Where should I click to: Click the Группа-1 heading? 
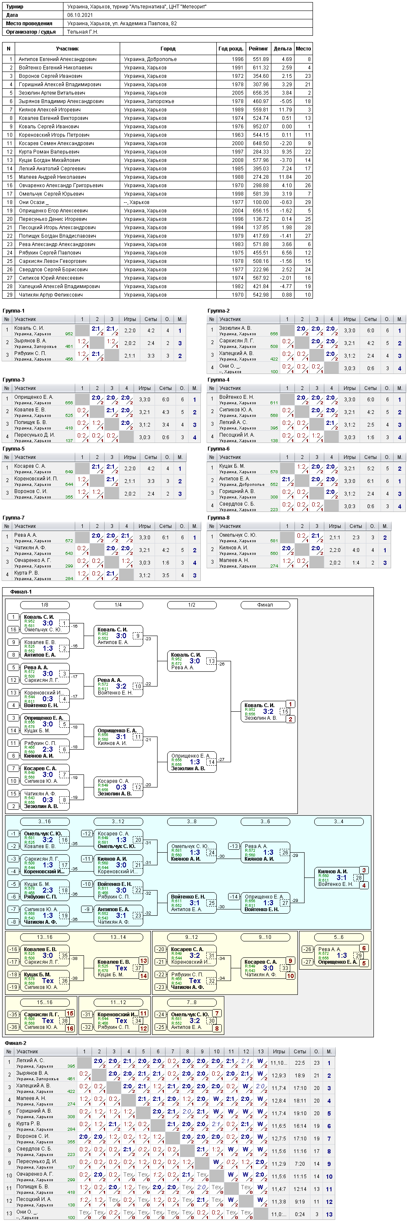tap(13, 311)
